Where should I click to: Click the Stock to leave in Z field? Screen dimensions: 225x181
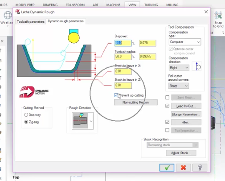click(x=123, y=85)
